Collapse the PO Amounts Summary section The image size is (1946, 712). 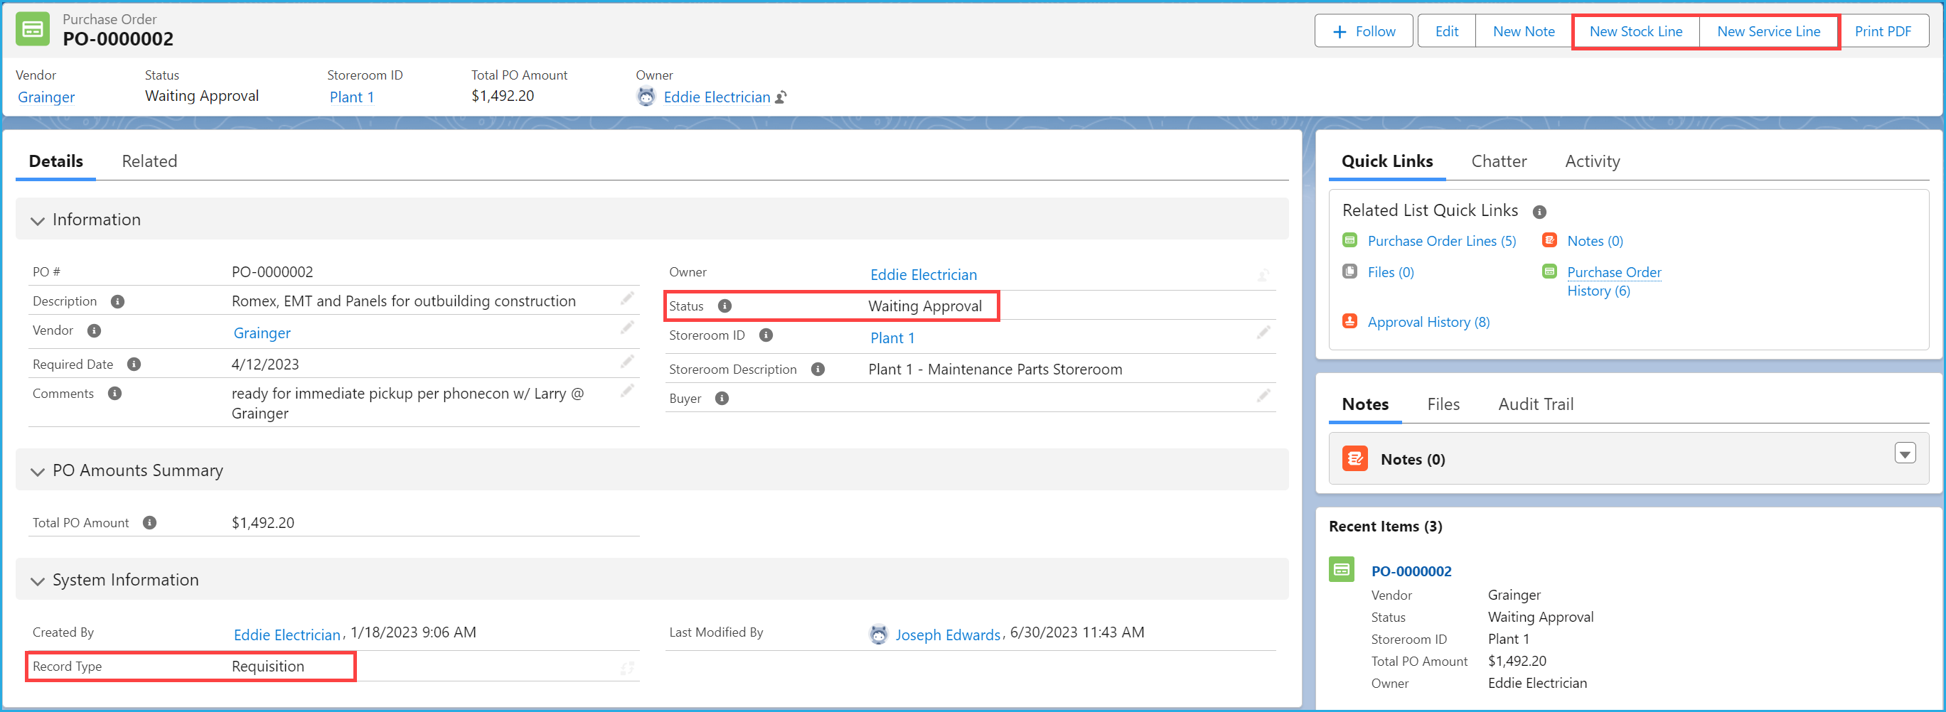pyautogui.click(x=37, y=471)
